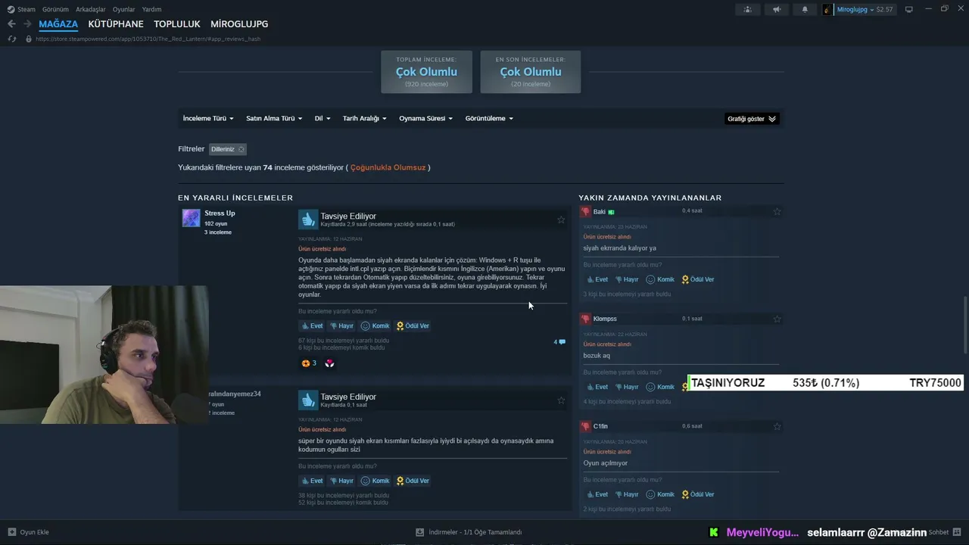The width and height of the screenshot is (969, 545).
Task: Go to the MAĞAZA tab
Action: (x=58, y=24)
